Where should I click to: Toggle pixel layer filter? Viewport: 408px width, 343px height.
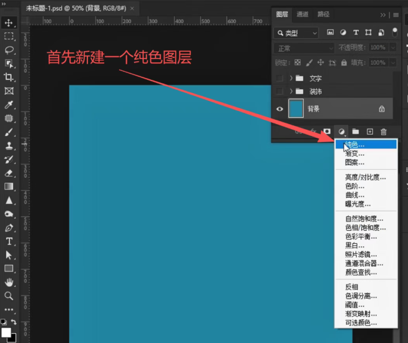(x=330, y=32)
